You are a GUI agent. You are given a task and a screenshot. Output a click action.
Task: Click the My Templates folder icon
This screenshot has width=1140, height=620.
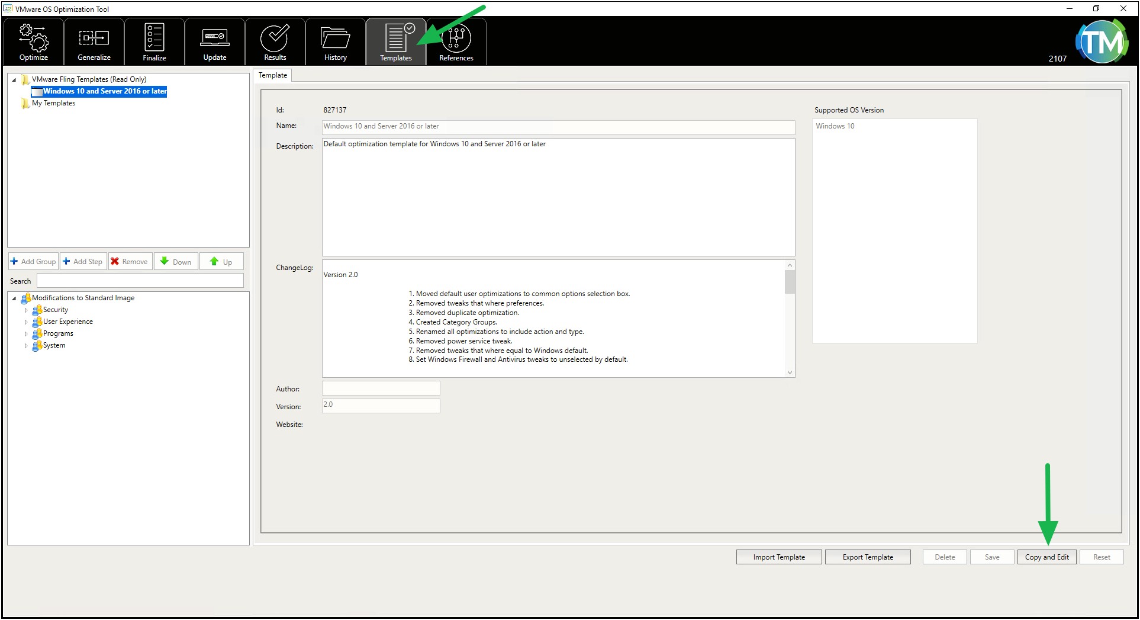click(25, 103)
